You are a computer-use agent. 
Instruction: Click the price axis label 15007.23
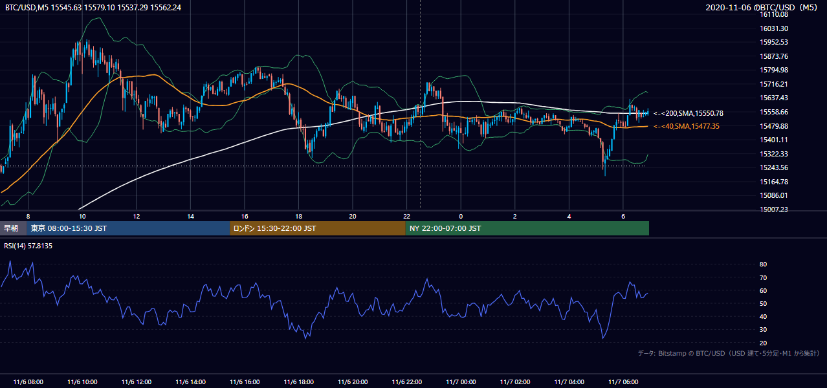[773, 210]
